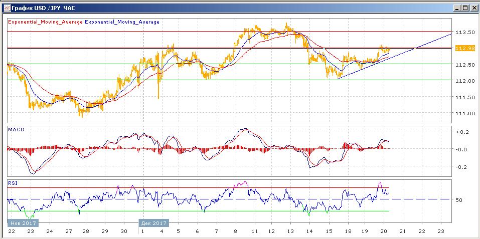Viewport: 480px width, 239px height.
Task: Select the Дек 2017 month marker
Action: coord(154,223)
